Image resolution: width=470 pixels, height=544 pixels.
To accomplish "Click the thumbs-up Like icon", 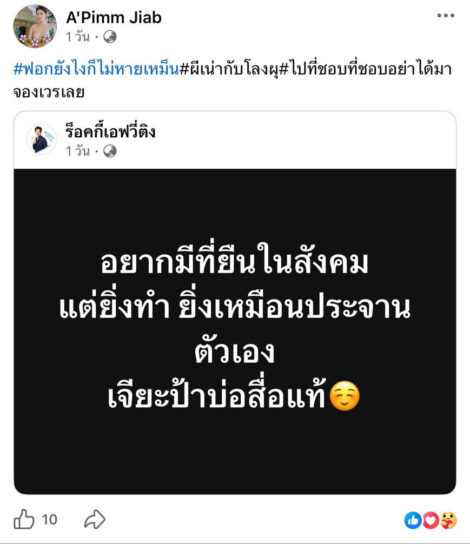I will pos(24,519).
